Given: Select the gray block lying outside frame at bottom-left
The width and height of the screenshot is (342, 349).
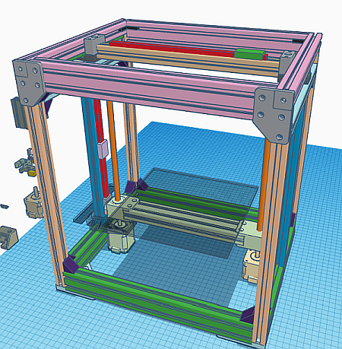Looking at the screenshot, I should [x=9, y=238].
